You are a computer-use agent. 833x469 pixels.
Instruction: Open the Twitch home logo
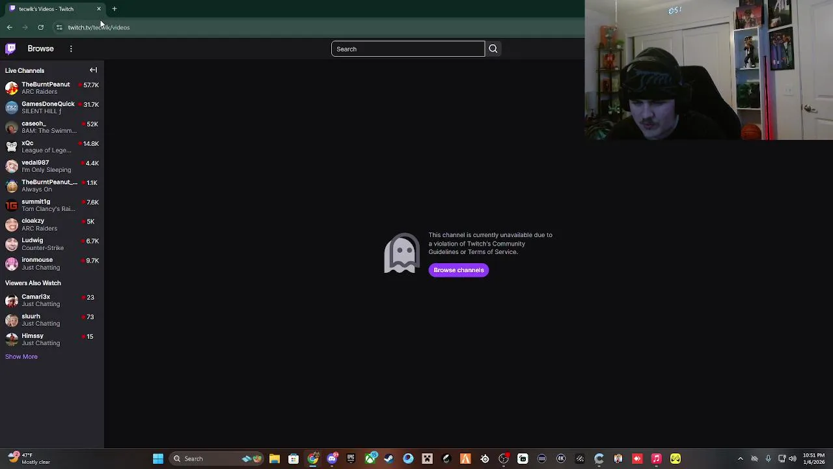tap(10, 49)
